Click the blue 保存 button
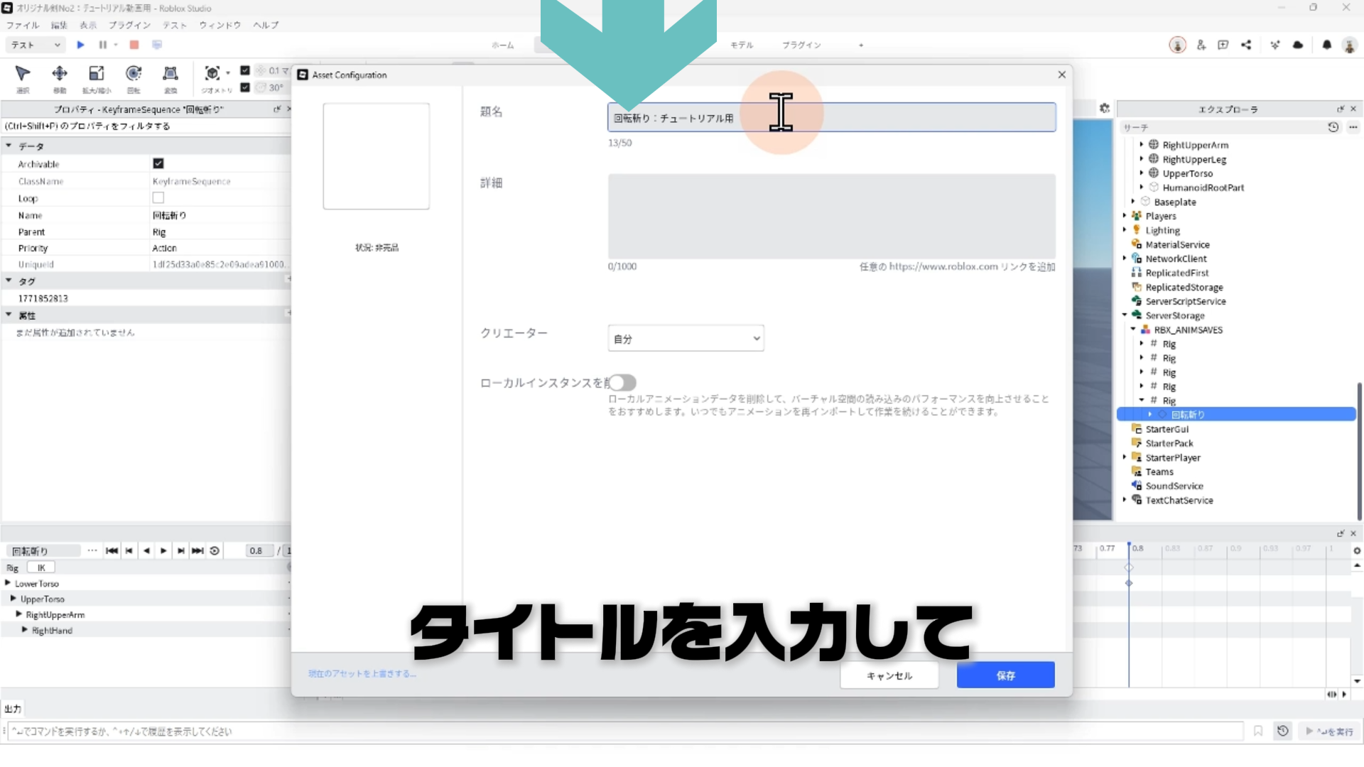The image size is (1364, 767). click(1005, 675)
